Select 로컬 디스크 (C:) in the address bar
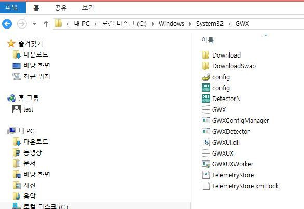 [124, 24]
